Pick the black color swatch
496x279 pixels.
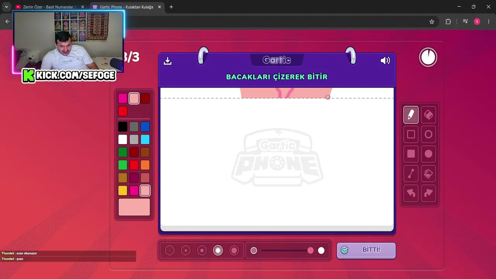(x=122, y=126)
